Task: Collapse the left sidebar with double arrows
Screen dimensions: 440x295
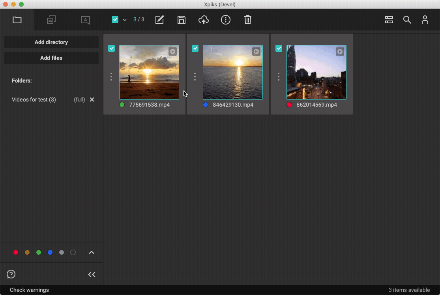Action: tap(92, 274)
